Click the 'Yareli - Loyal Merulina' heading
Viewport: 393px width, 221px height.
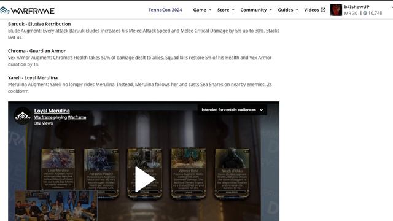coord(33,78)
